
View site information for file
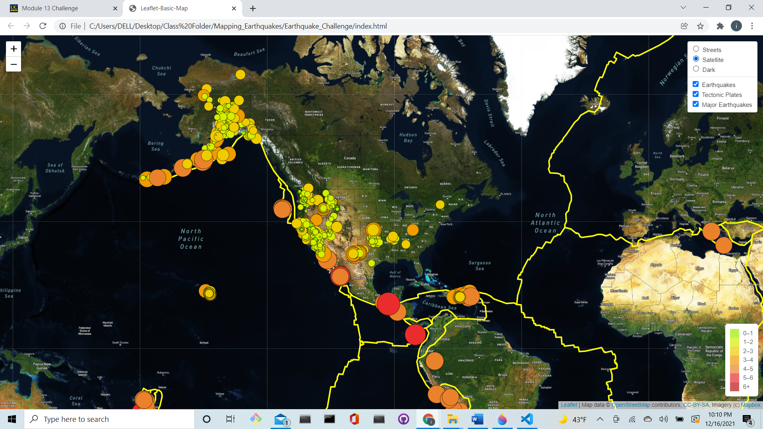pos(62,26)
